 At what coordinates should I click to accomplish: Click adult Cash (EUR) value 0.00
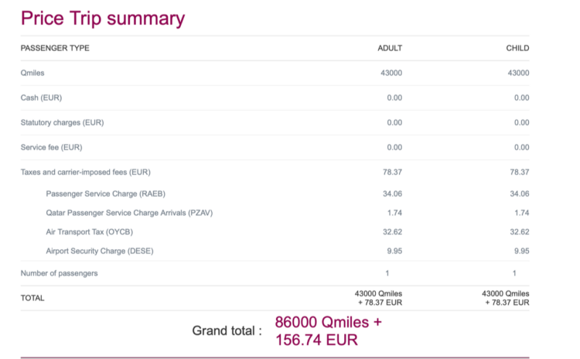[394, 97]
